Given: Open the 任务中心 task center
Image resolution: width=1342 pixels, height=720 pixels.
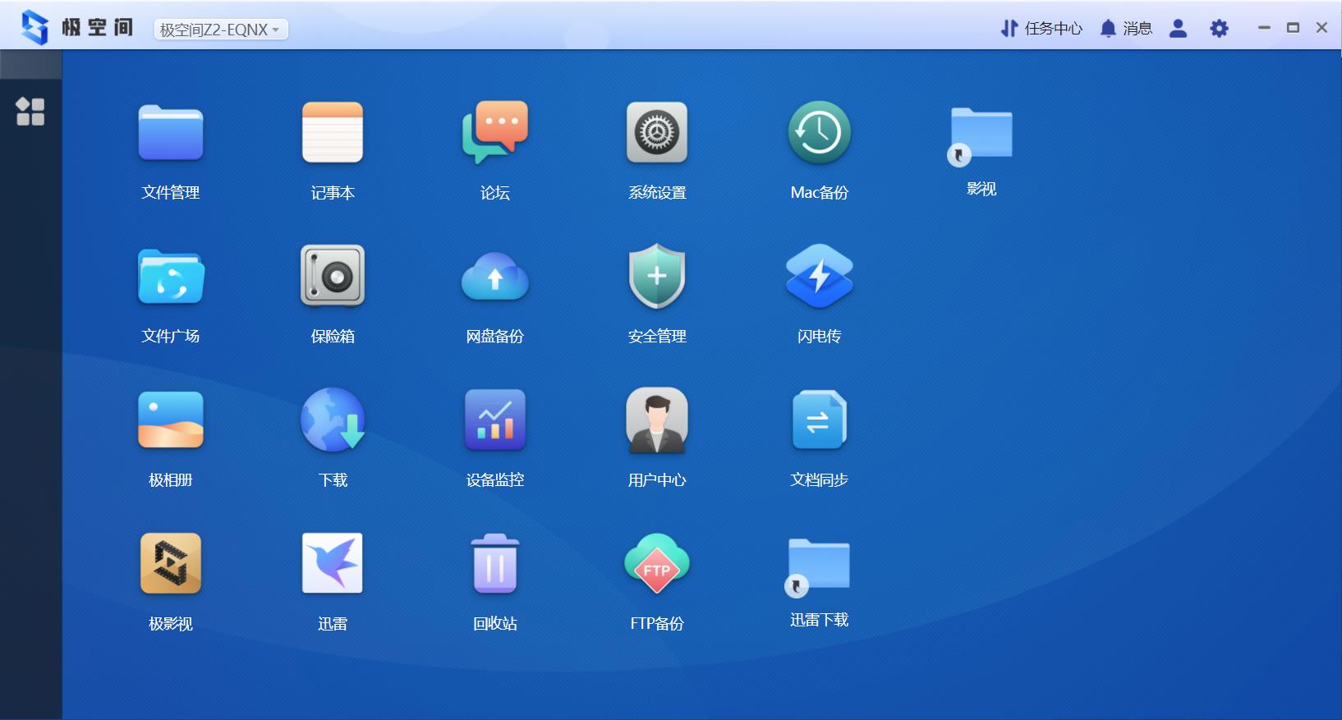Looking at the screenshot, I should click(x=1041, y=29).
